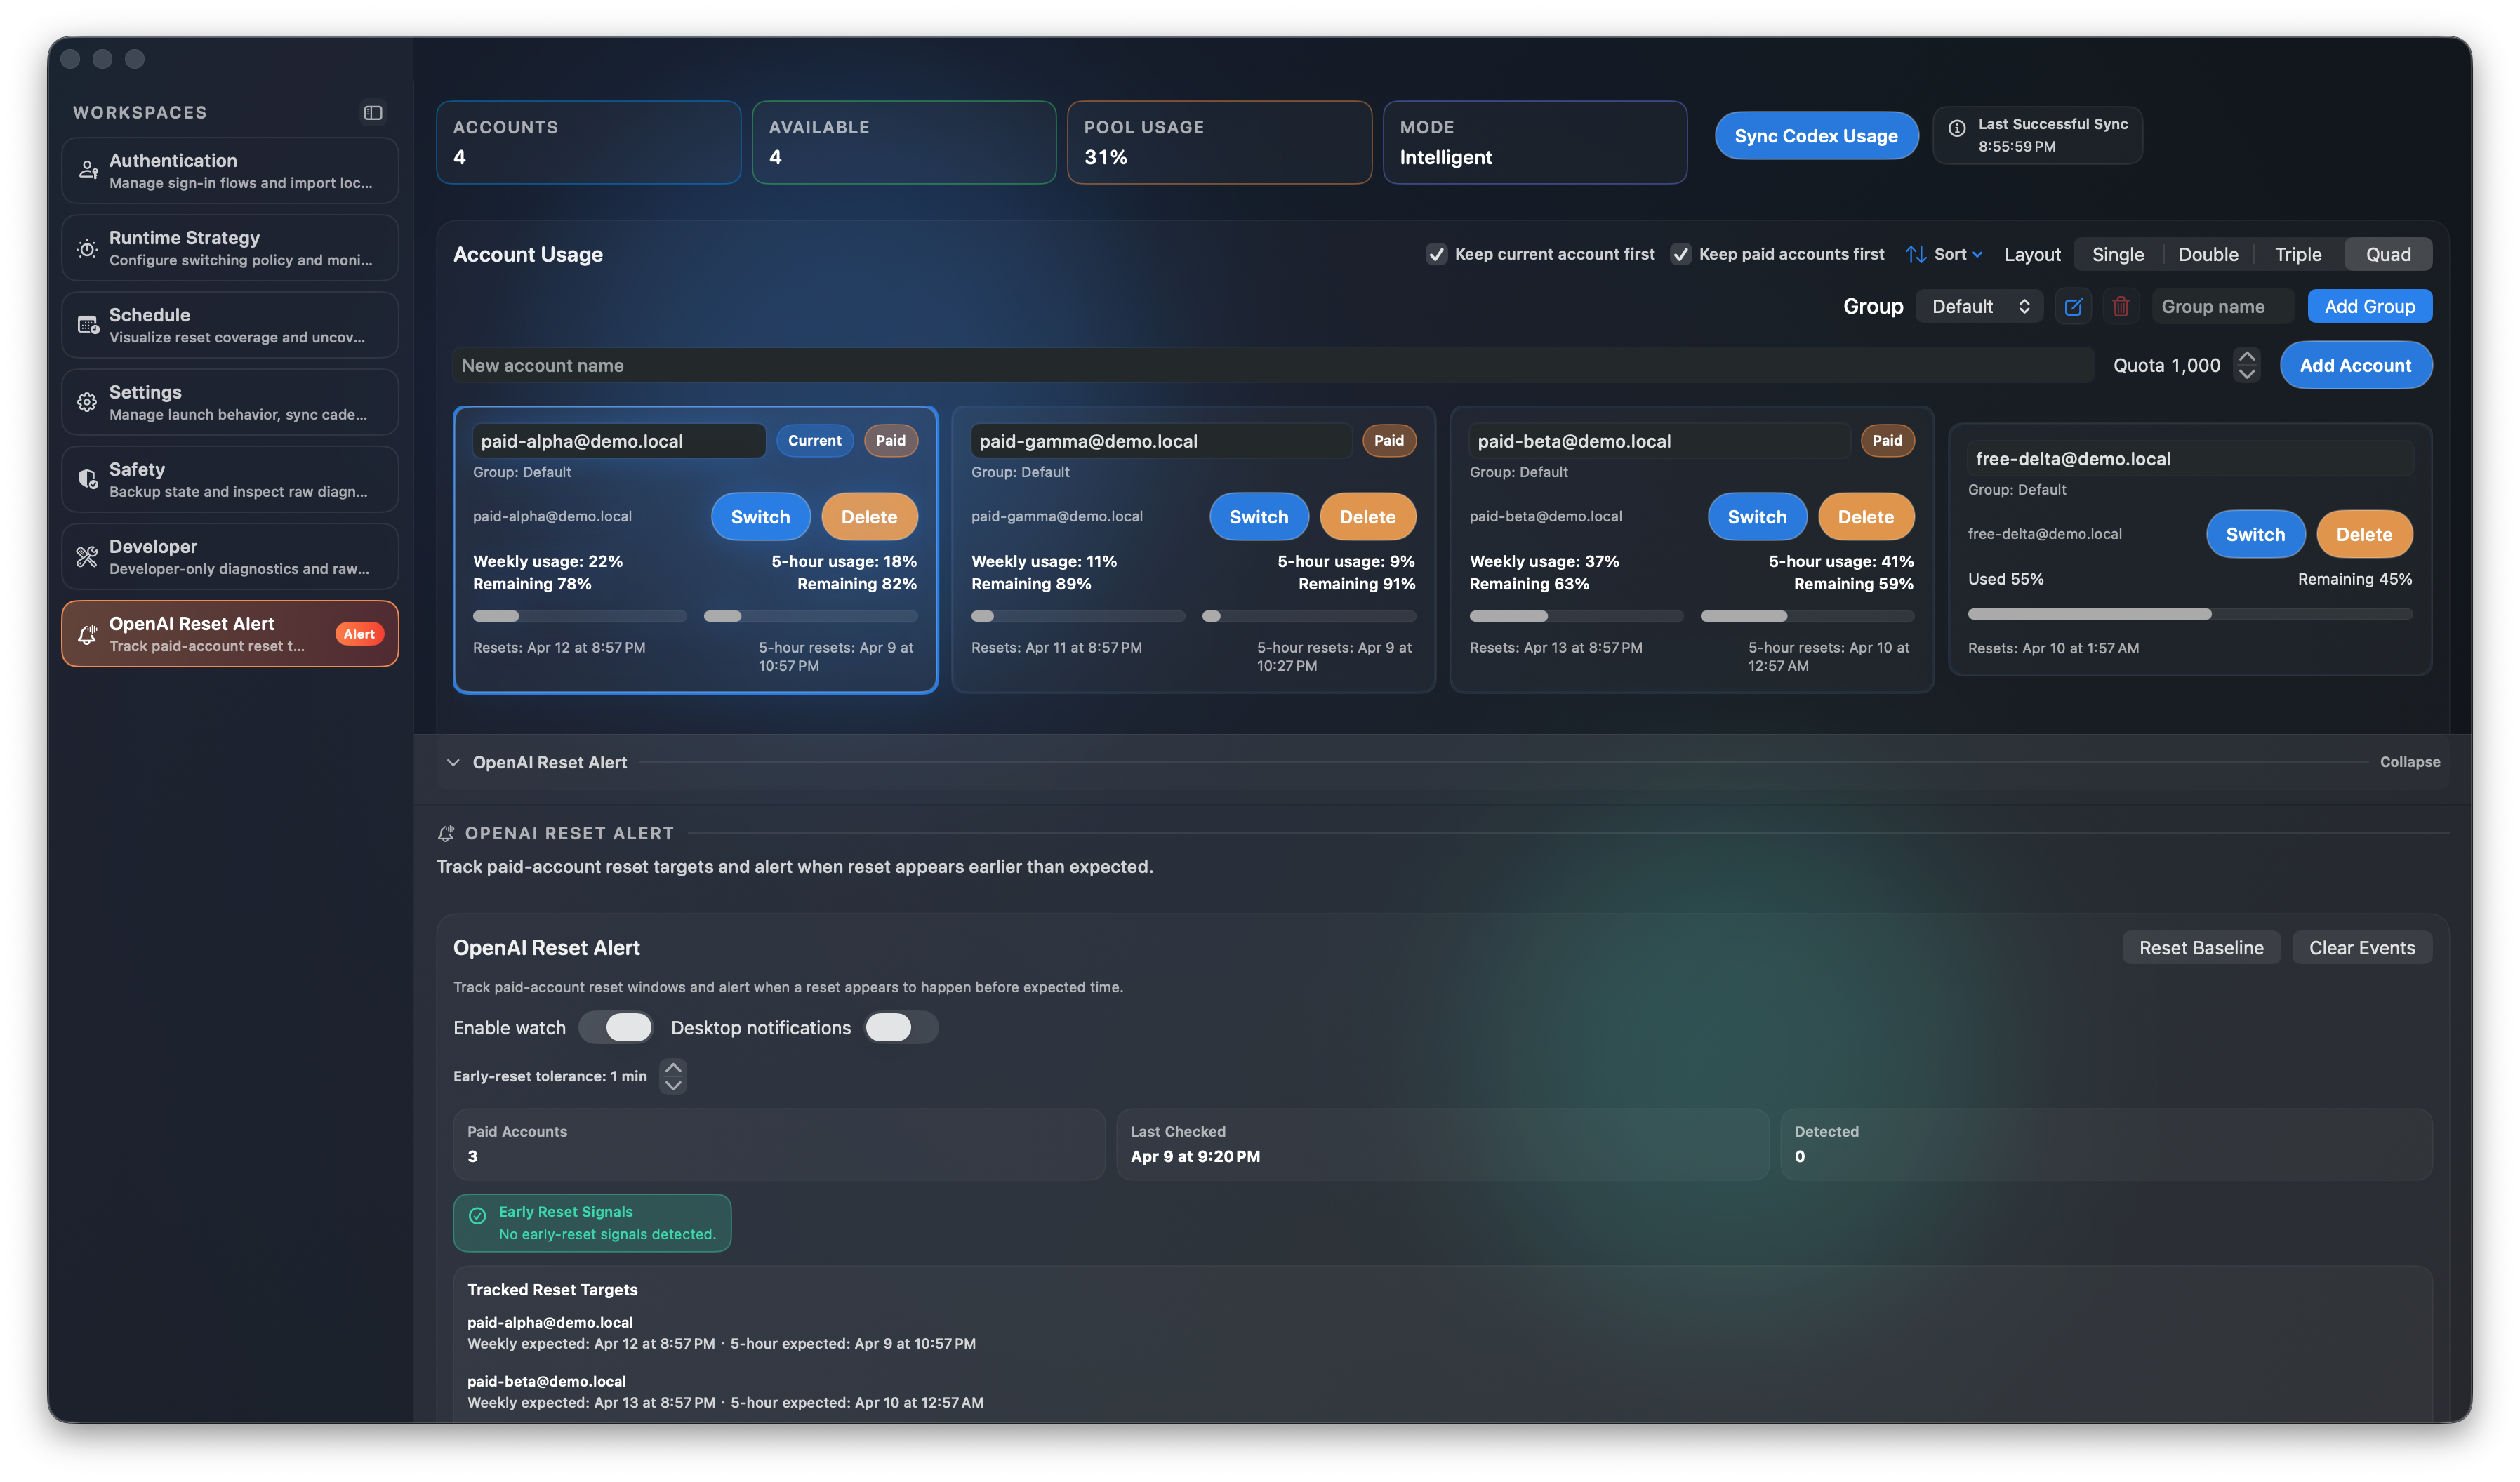Screen dimensions: 2520x1482
Task: Select the Single layout option
Action: click(2117, 255)
